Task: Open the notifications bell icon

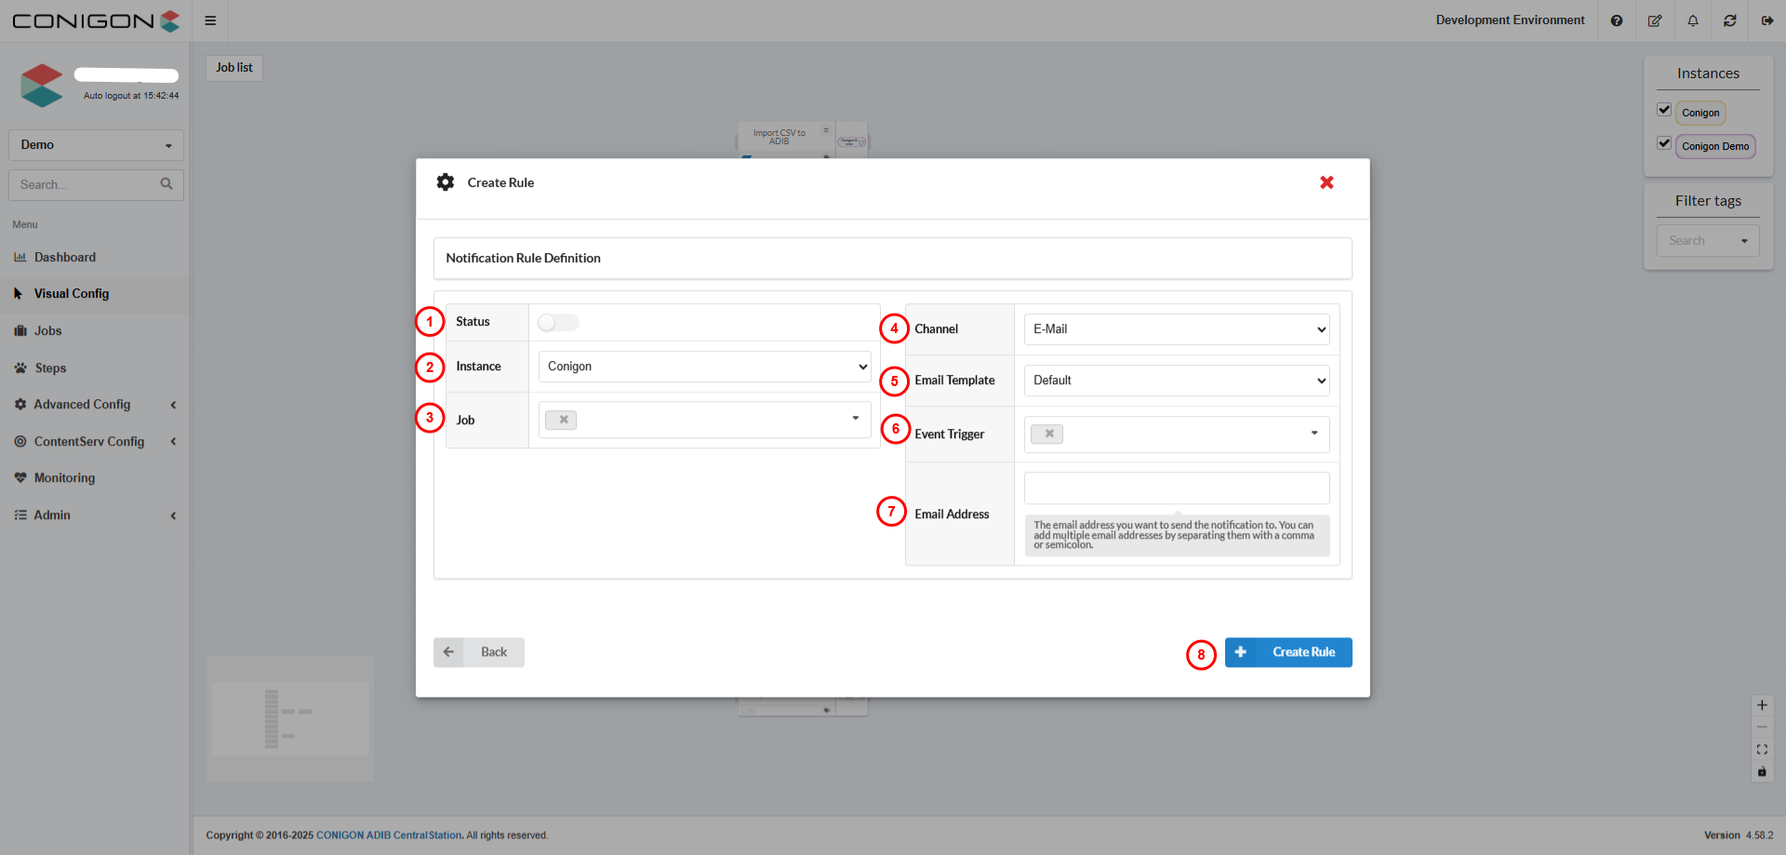Action: (x=1693, y=20)
